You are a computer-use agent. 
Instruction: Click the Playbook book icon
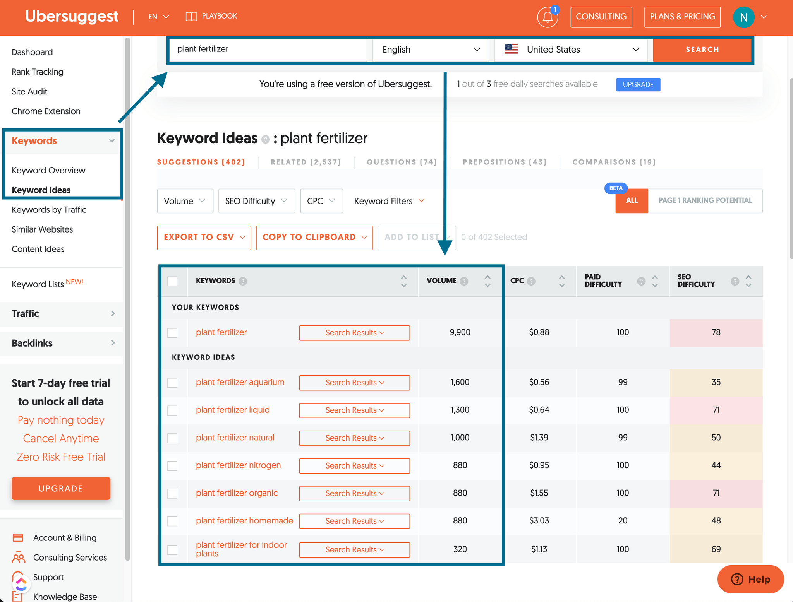coord(192,16)
